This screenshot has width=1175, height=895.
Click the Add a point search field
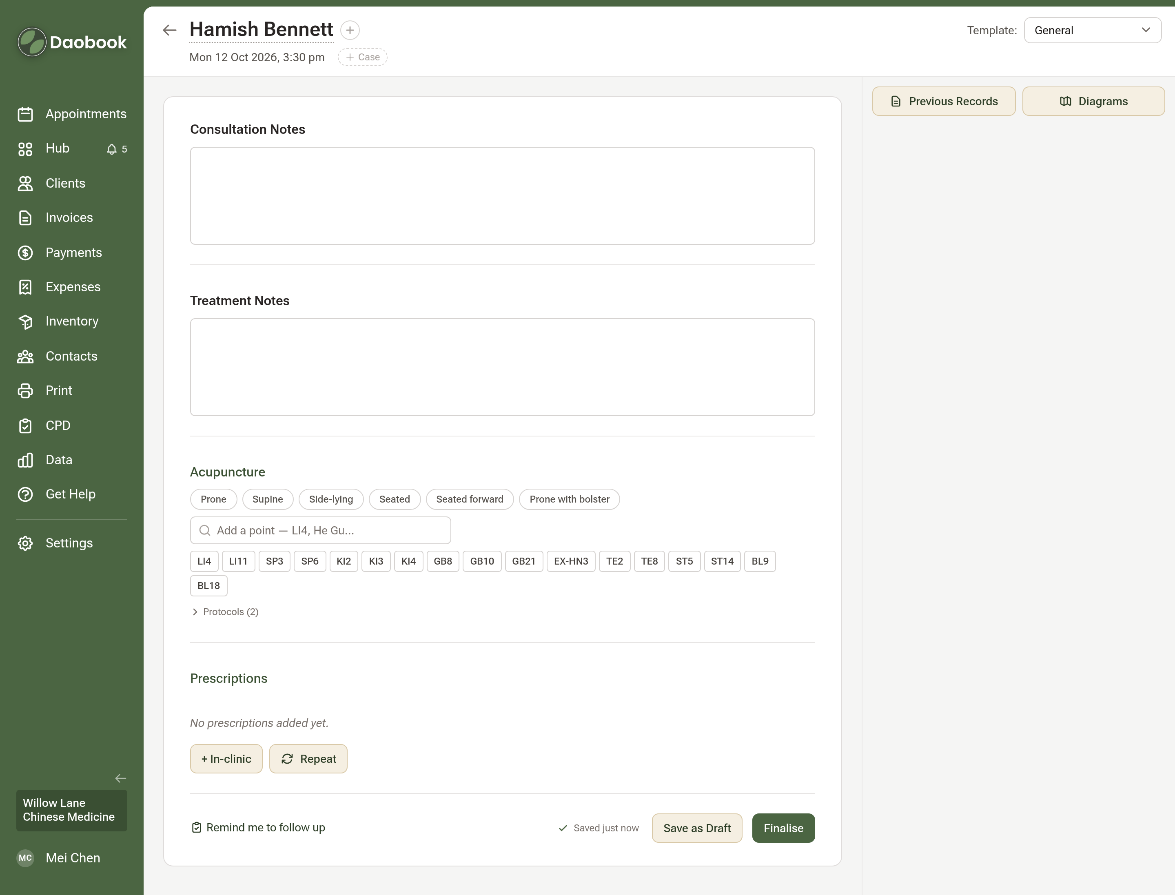click(x=320, y=531)
